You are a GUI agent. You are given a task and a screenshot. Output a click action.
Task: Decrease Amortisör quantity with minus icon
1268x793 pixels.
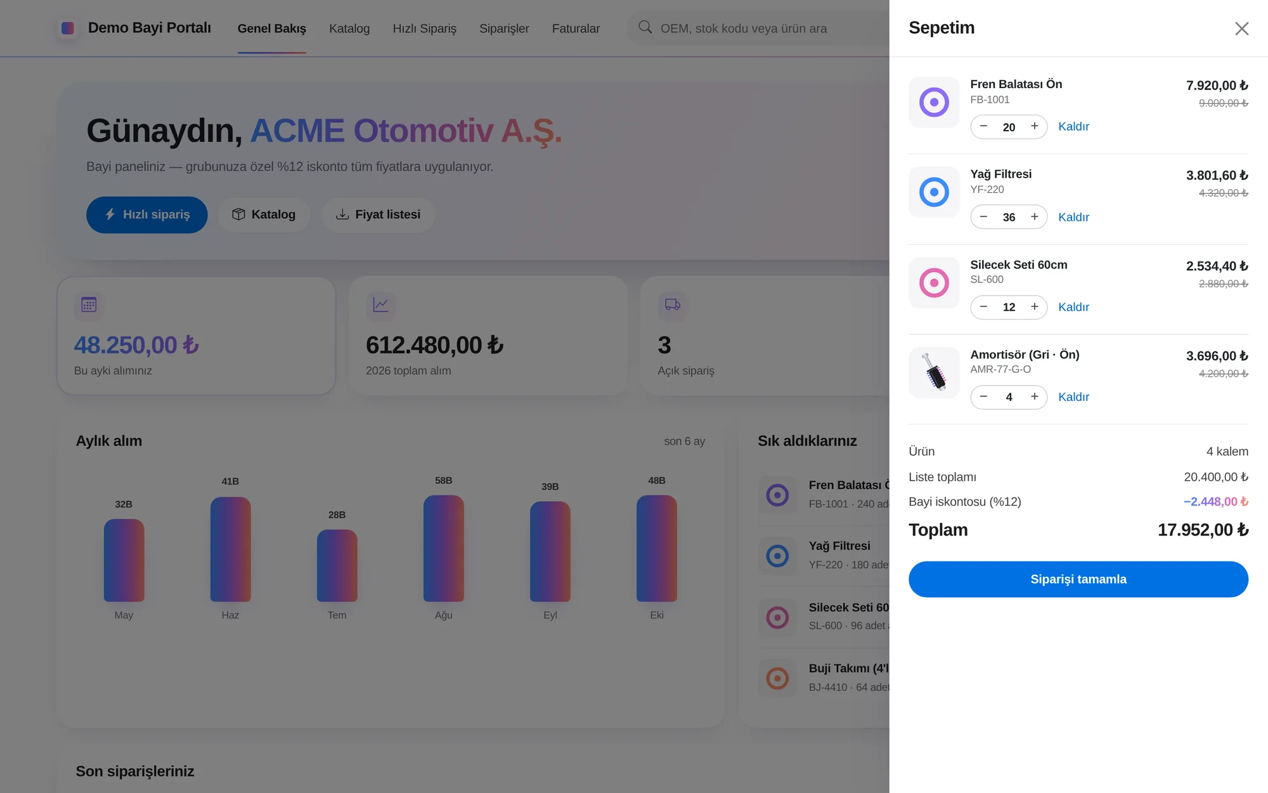[x=983, y=397]
